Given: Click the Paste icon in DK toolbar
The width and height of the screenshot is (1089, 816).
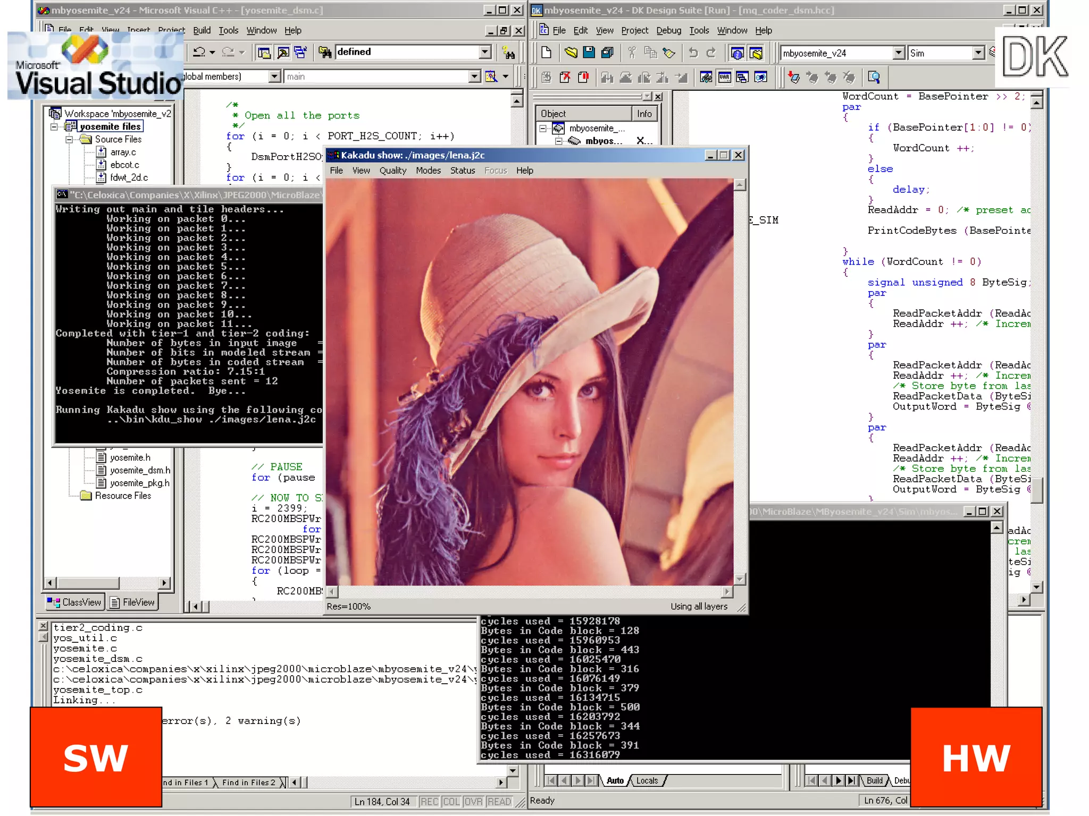Looking at the screenshot, I should pos(669,52).
